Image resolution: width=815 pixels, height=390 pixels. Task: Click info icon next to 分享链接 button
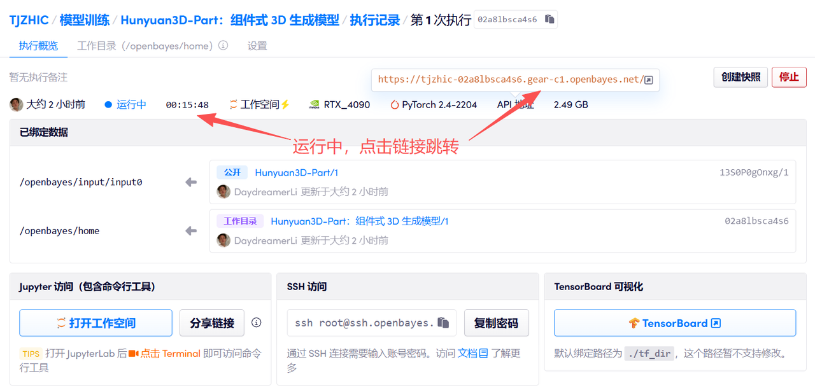click(x=257, y=323)
